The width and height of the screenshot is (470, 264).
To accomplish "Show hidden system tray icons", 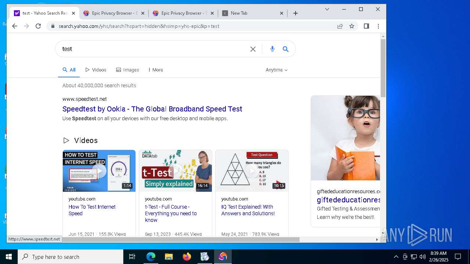I will tap(396, 257).
